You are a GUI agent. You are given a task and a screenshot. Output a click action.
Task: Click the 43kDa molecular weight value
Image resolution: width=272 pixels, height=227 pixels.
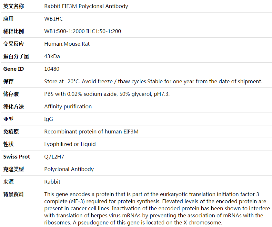(x=52, y=56)
